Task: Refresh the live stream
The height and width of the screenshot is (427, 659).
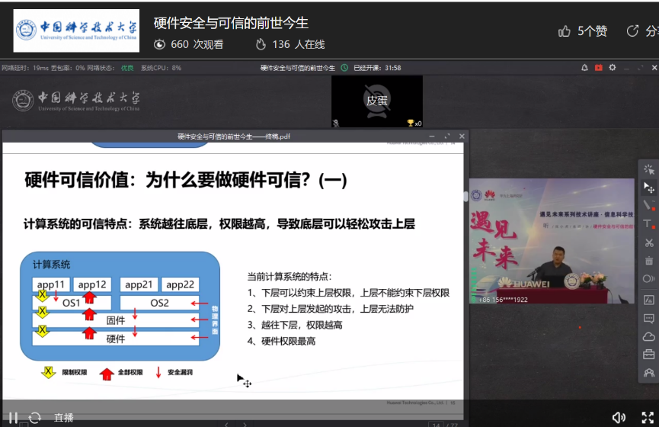Action: tap(34, 417)
